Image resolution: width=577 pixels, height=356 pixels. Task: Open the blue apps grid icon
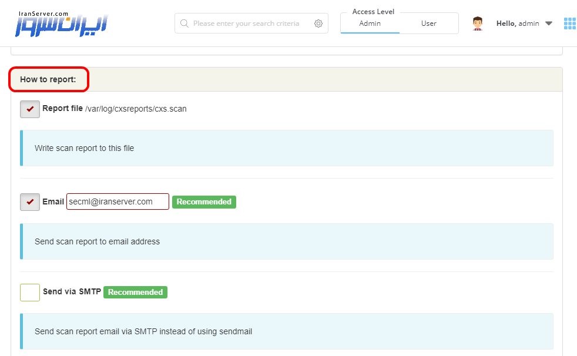[570, 23]
